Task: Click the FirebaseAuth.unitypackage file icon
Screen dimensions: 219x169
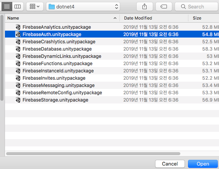Action: click(x=18, y=34)
